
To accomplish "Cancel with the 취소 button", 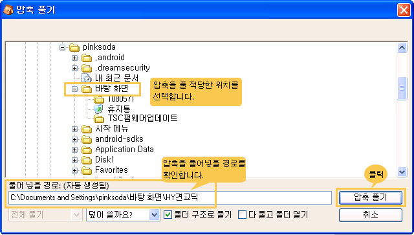I will (371, 215).
